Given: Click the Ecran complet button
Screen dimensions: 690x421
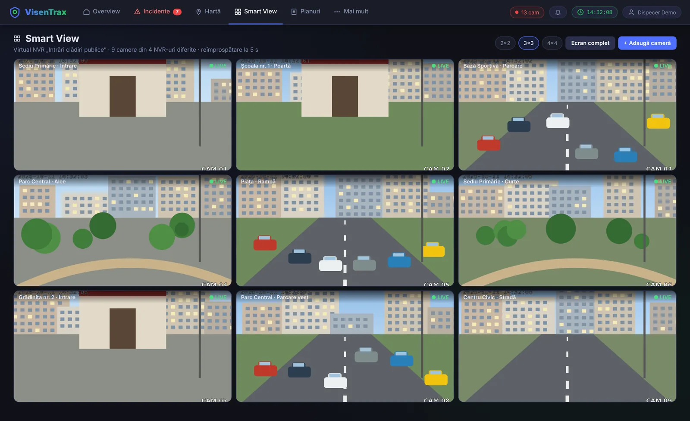Looking at the screenshot, I should [x=590, y=43].
